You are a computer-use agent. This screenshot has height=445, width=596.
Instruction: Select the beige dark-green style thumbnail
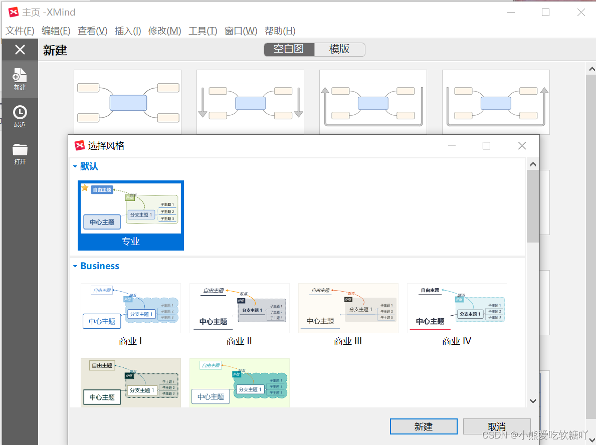131,383
